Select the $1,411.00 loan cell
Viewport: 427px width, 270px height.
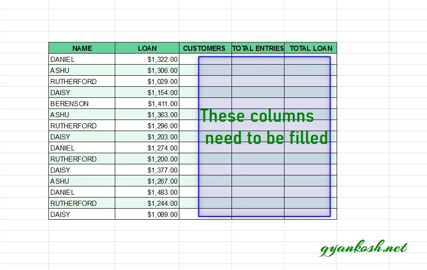tap(147, 103)
